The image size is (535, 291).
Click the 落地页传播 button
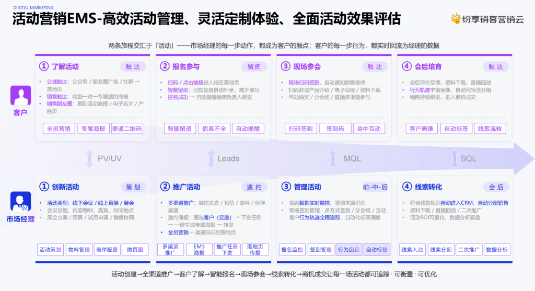pos(255,250)
